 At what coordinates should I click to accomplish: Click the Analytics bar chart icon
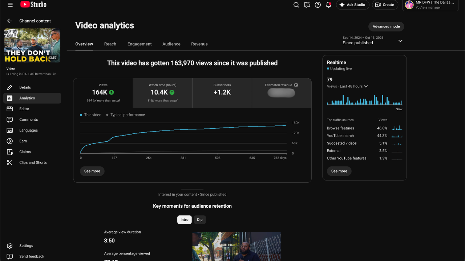coord(10,98)
